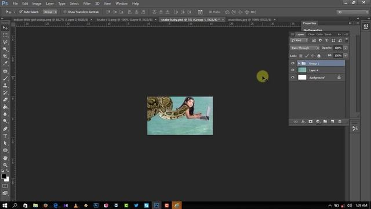Select the Hand tool
371x209 pixels.
[x=5, y=158]
